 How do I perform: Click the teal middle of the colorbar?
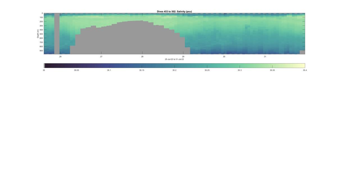tap(174, 65)
